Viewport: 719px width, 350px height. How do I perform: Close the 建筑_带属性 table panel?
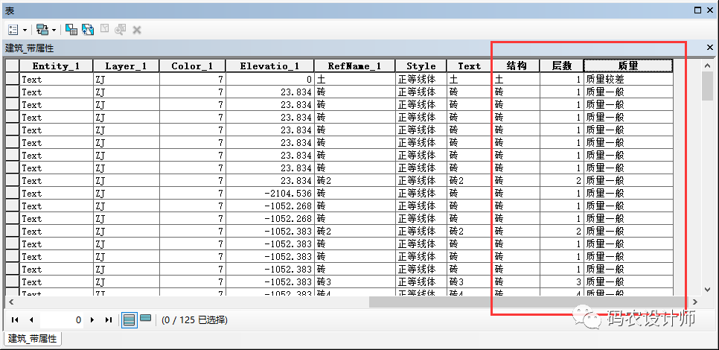click(x=709, y=47)
